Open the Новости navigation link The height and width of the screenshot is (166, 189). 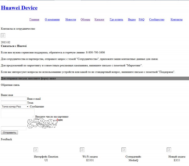(71, 20)
